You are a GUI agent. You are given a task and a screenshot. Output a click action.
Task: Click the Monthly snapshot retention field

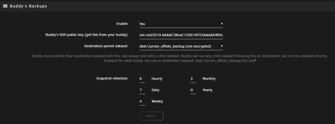click(193, 79)
